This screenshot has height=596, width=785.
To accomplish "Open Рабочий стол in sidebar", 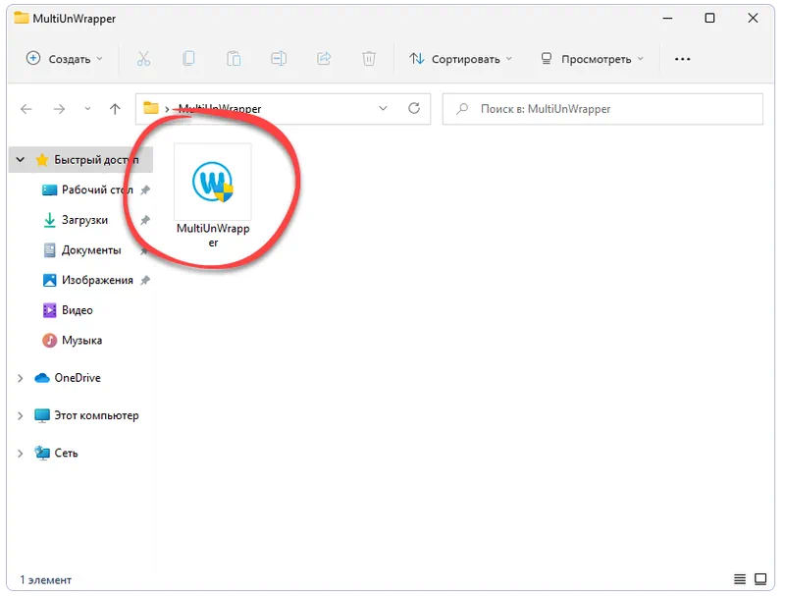I will [97, 190].
